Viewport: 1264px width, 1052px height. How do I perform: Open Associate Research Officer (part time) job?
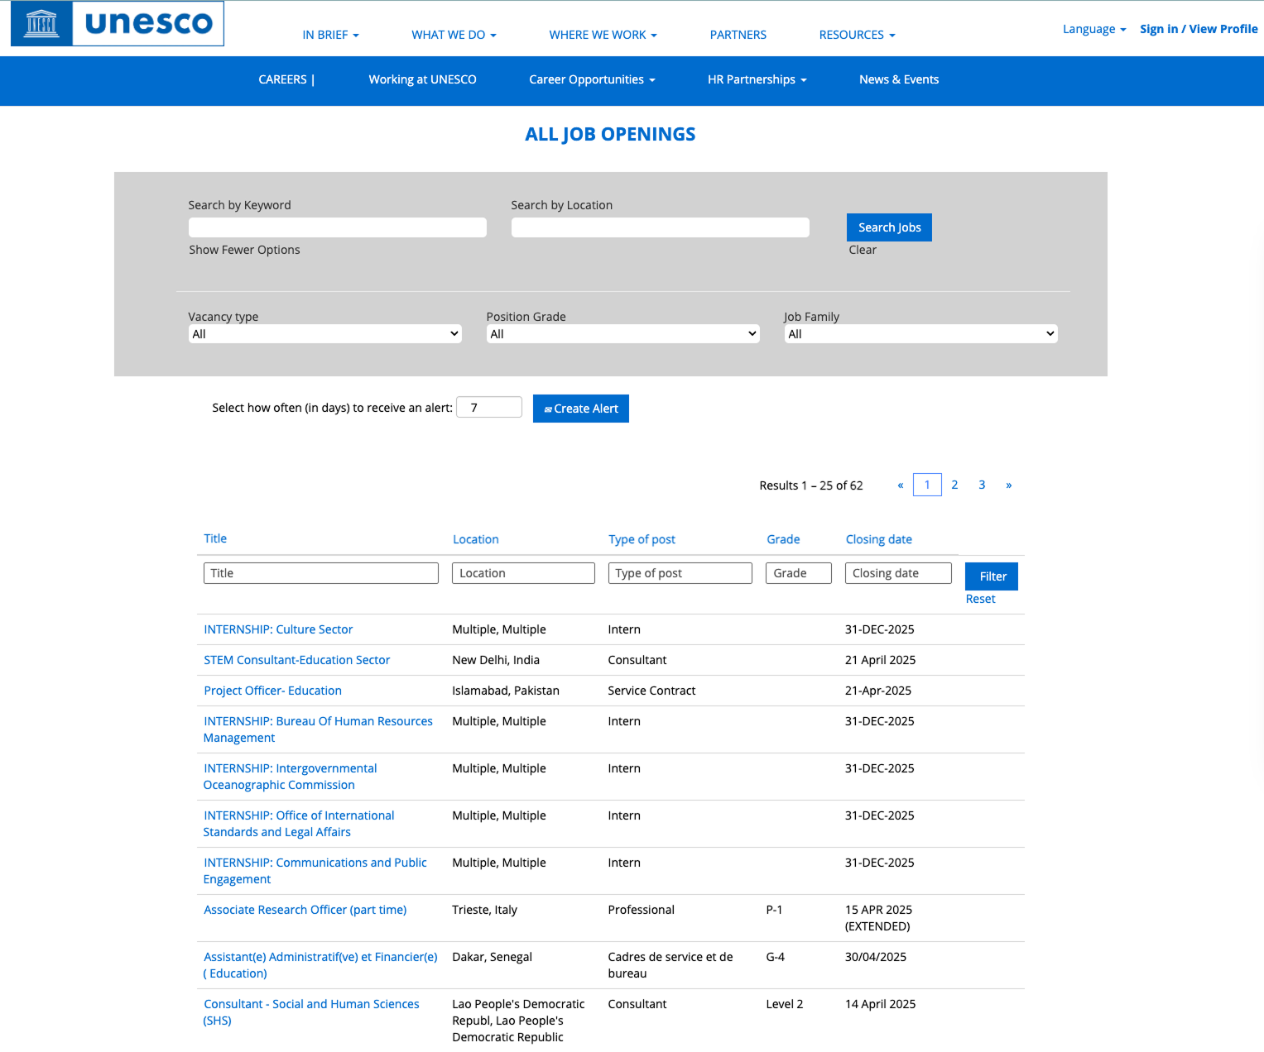pos(305,910)
